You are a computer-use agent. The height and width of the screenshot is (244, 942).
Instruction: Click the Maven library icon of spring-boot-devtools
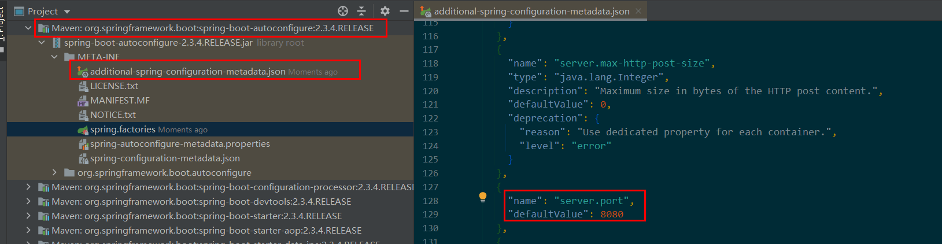click(x=43, y=202)
